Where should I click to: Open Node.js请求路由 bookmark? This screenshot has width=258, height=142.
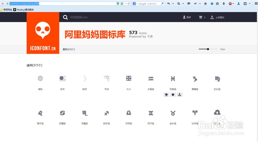(23, 10)
